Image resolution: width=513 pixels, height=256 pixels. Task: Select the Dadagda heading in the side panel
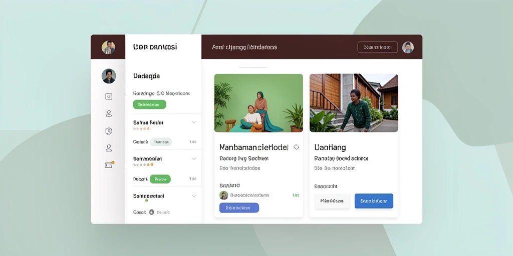point(147,76)
